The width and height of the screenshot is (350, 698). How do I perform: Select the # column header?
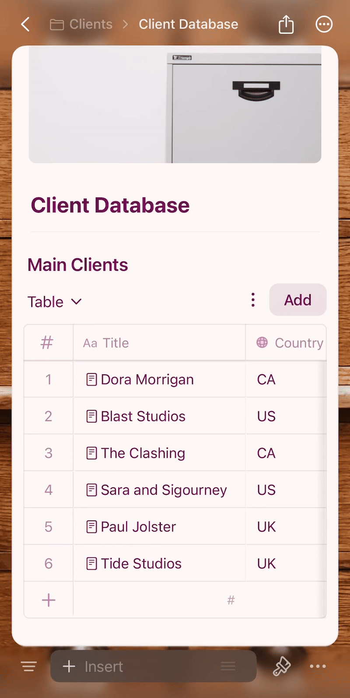[49, 343]
